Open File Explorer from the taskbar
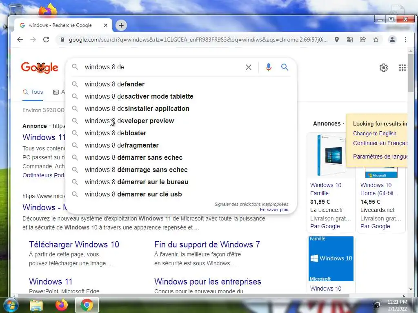This screenshot has width=418, height=313. tap(36, 305)
